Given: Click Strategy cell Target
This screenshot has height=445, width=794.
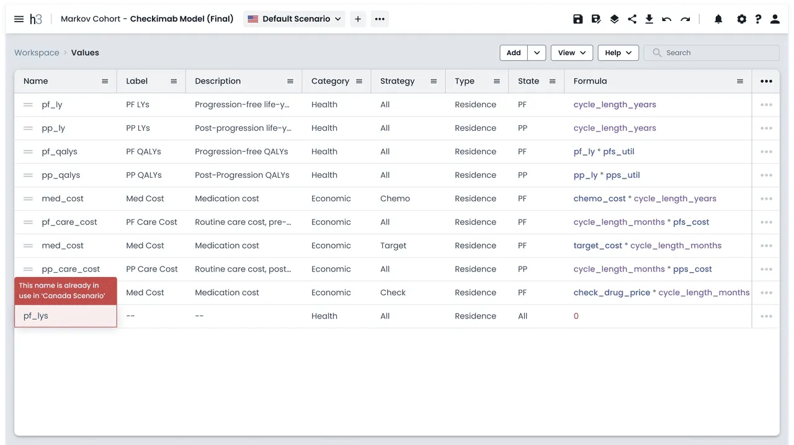Looking at the screenshot, I should coord(393,246).
